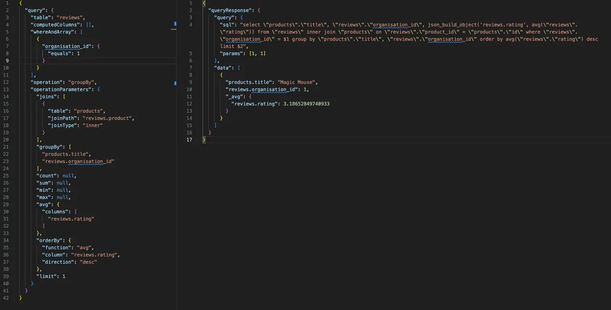
Task: Click the rating average value 3.18652849740933
Action: [306, 103]
